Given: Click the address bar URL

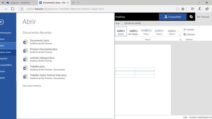Looking at the screenshot, I should pos(65,9).
